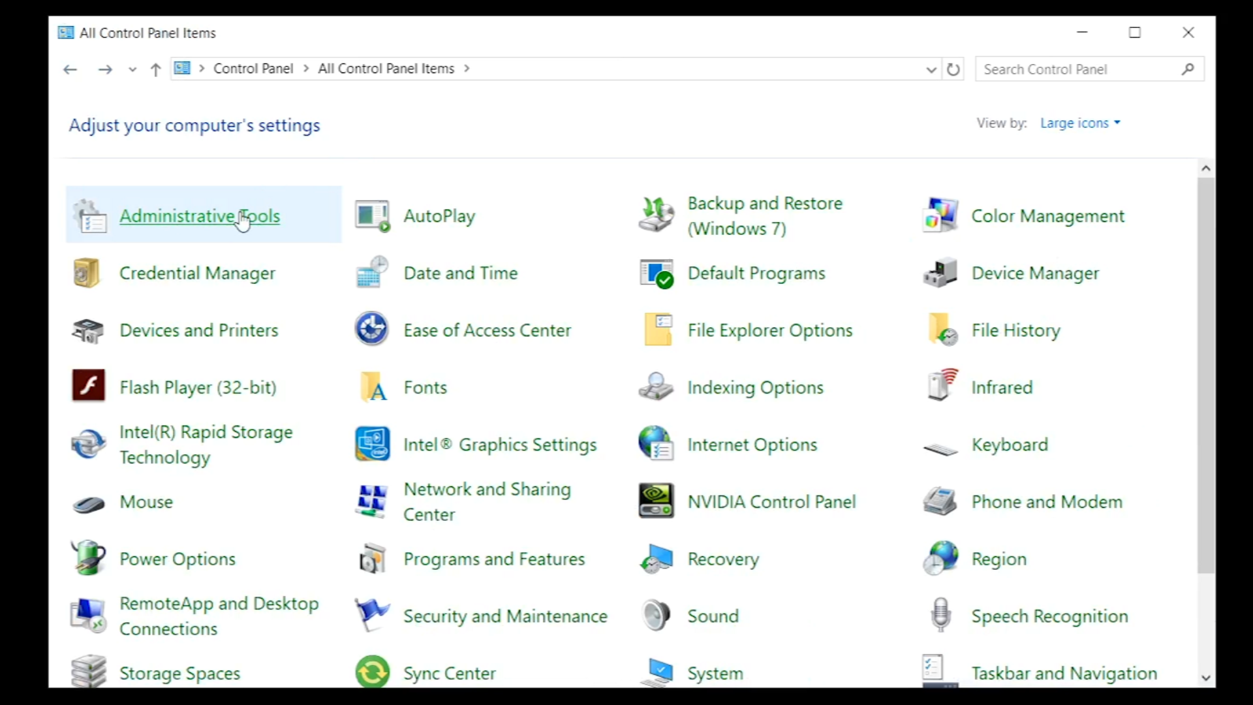
Task: Click the refresh button by address bar
Action: click(x=953, y=69)
